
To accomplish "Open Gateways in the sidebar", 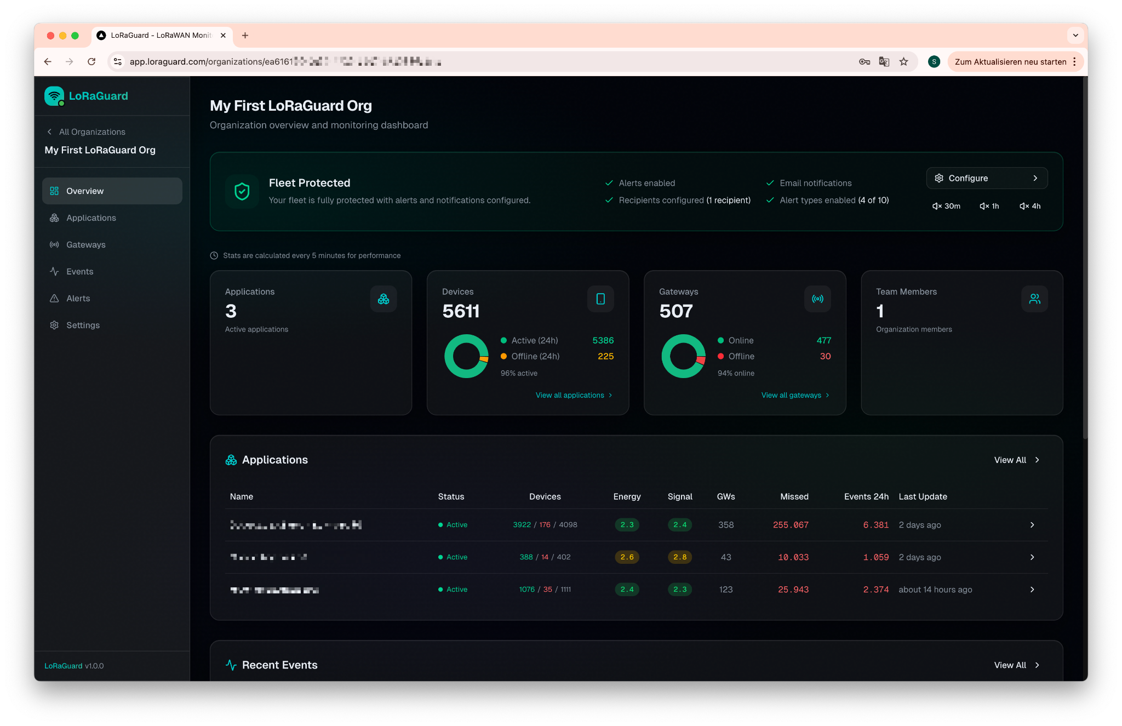I will [x=86, y=245].
